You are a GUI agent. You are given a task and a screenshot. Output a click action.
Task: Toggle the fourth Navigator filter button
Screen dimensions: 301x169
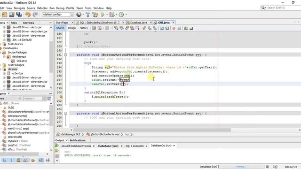pos(25,160)
